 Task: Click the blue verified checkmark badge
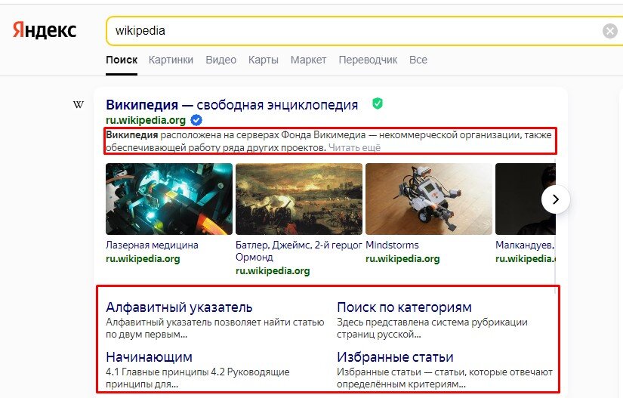click(x=196, y=119)
